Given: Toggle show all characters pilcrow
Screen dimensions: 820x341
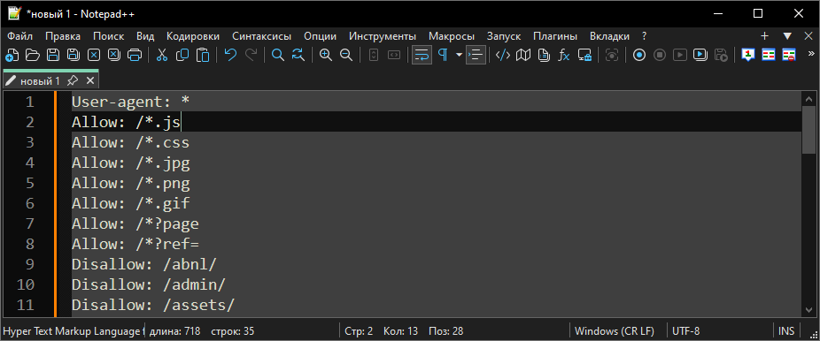Looking at the screenshot, I should click(x=443, y=55).
